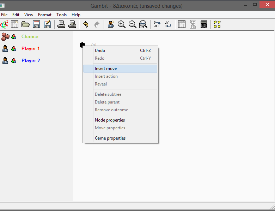275x212 pixels.
Task: Open the View menu
Action: click(29, 15)
